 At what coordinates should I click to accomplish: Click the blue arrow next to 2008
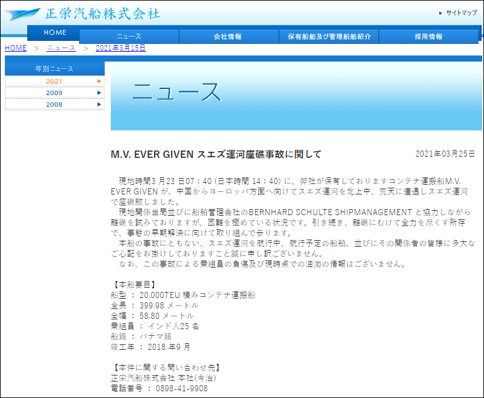99,104
